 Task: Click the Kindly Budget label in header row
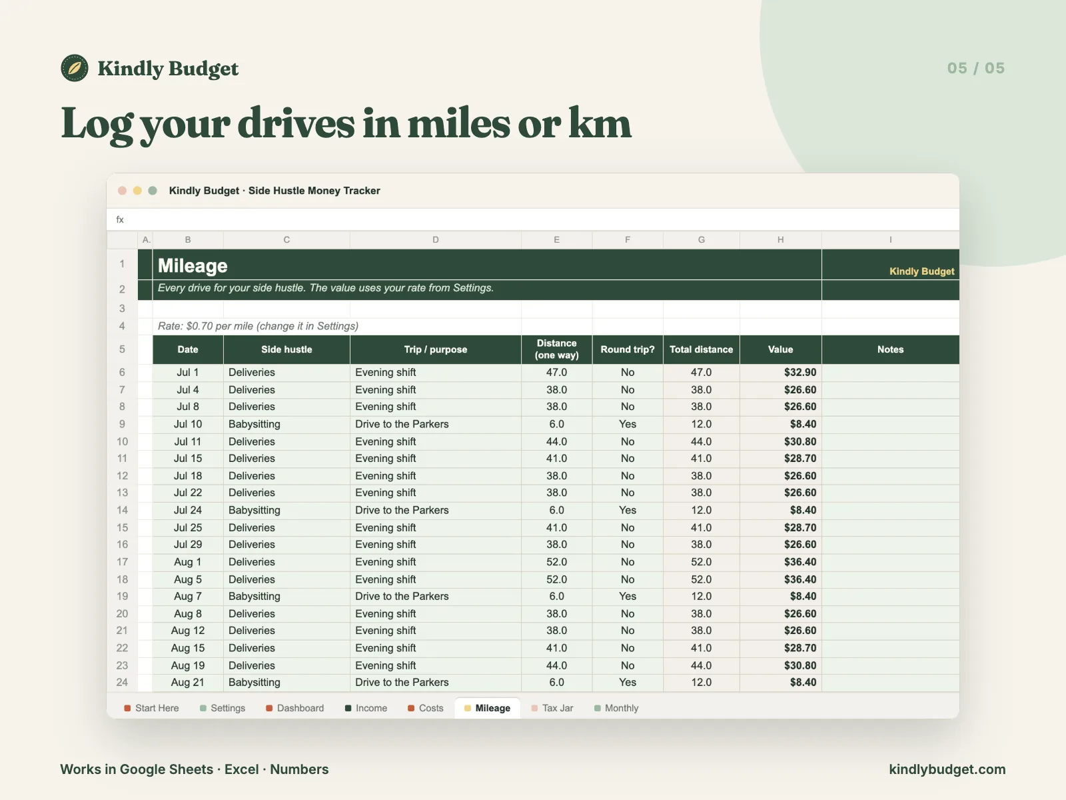point(921,271)
